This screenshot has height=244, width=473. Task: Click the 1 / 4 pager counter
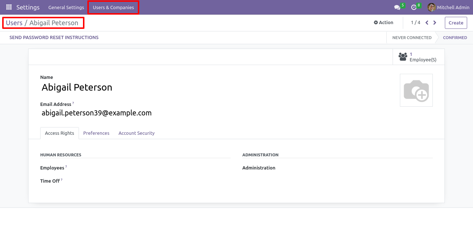tap(416, 23)
